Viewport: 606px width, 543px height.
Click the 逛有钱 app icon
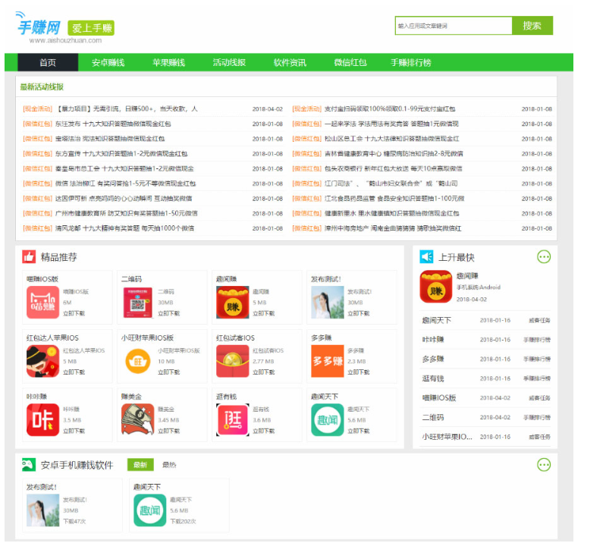[x=232, y=419]
